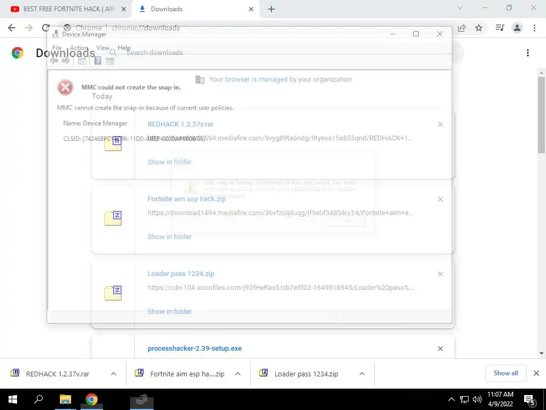Expand options for REDHACK 1.2.37v.rar on shelf

click(x=114, y=374)
